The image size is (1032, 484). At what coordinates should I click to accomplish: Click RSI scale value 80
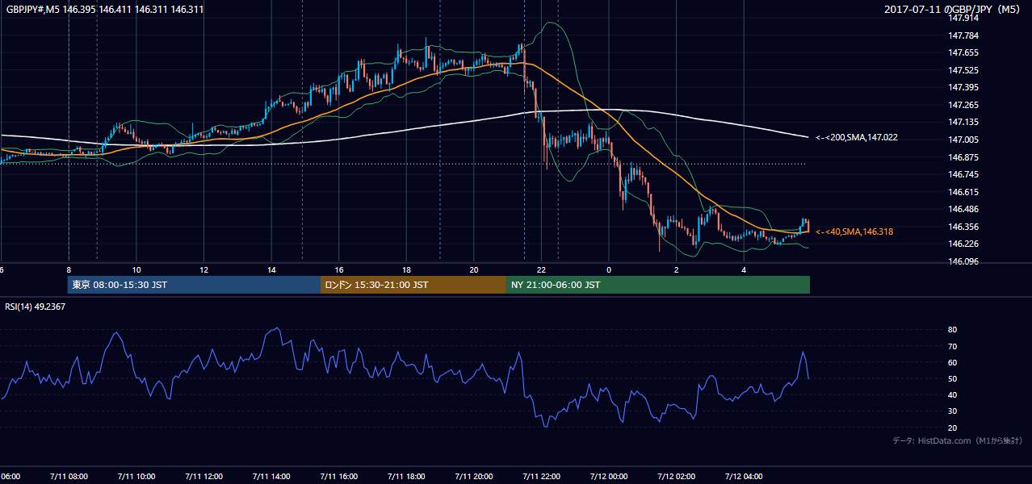(952, 330)
